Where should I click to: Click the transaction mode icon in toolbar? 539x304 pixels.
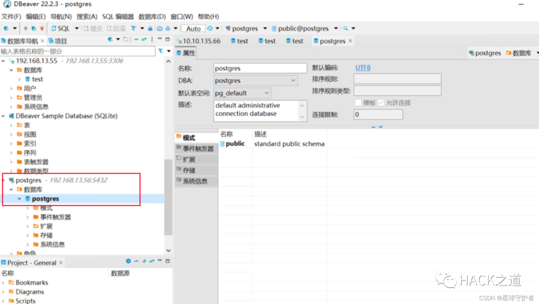point(134,28)
